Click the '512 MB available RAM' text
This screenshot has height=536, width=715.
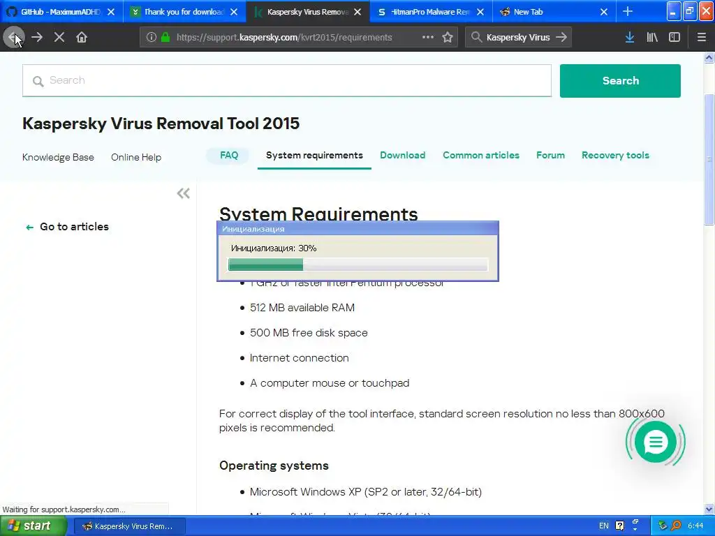coord(302,308)
